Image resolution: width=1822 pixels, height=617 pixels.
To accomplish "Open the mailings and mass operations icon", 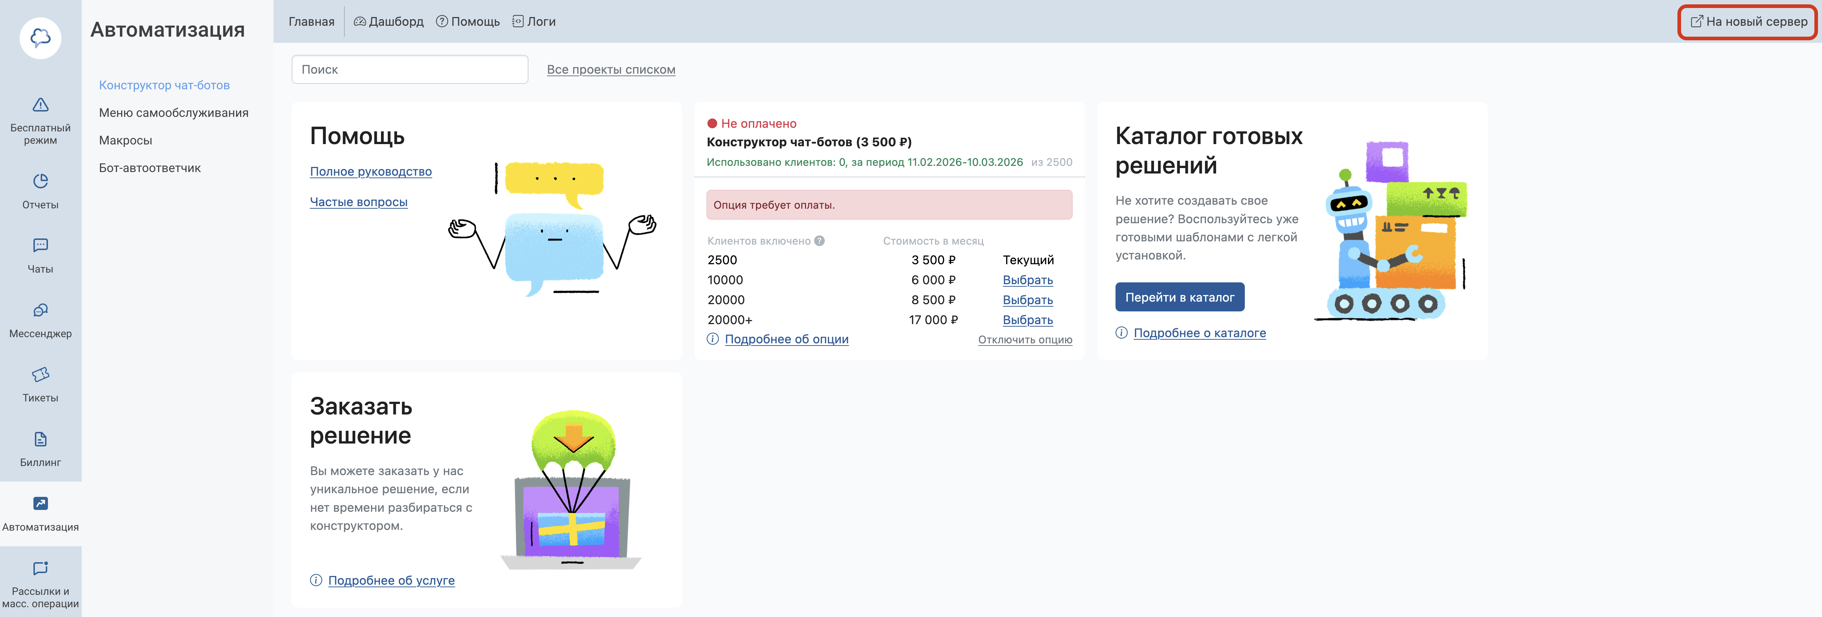I will 40,568.
